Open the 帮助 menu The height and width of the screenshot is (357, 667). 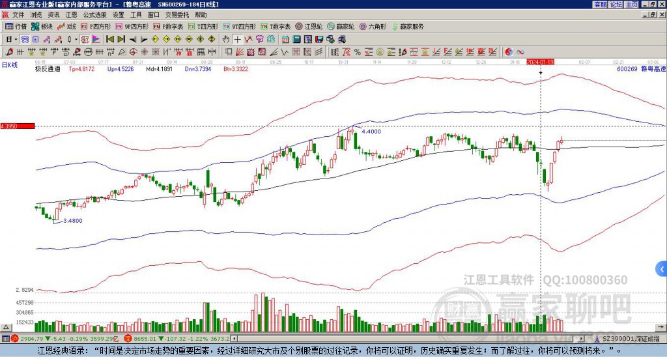(201, 15)
